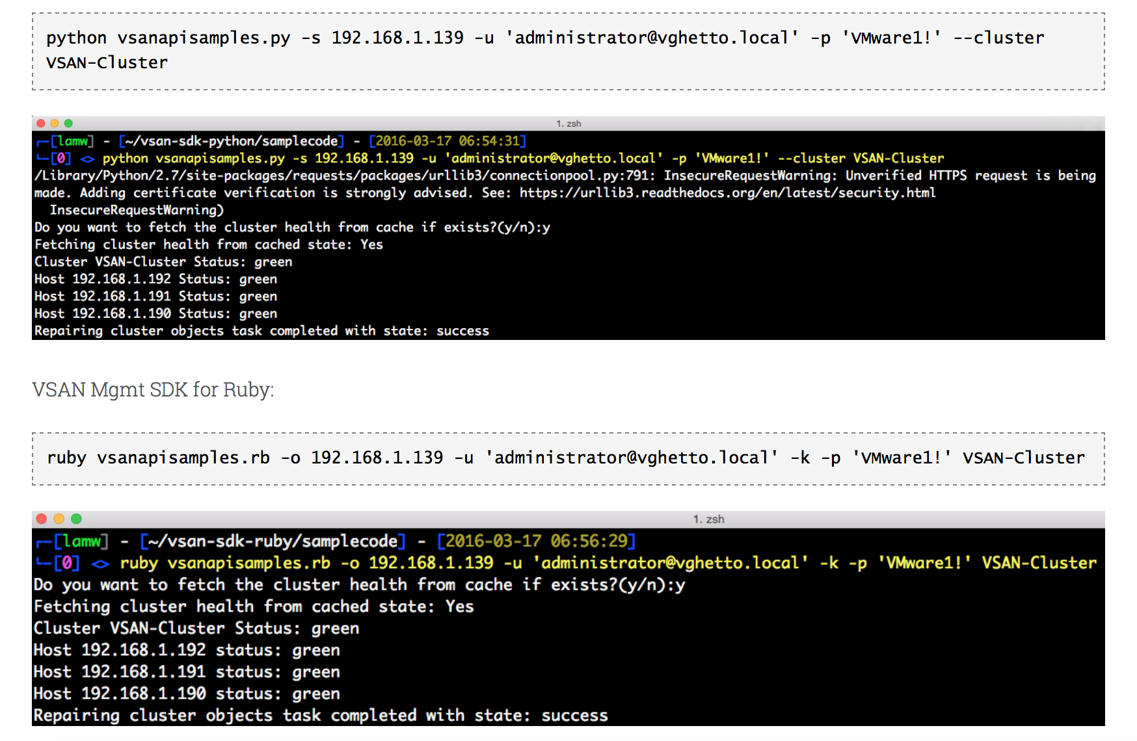Click the red close button of the python terminal window
The width and height of the screenshot is (1137, 741).
click(x=41, y=123)
